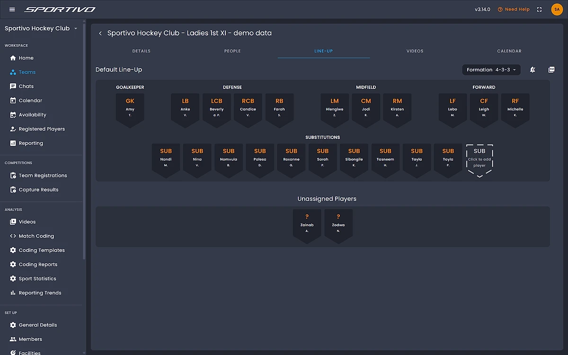Select RCB player Candice V.
The image size is (568, 355).
pos(248,110)
